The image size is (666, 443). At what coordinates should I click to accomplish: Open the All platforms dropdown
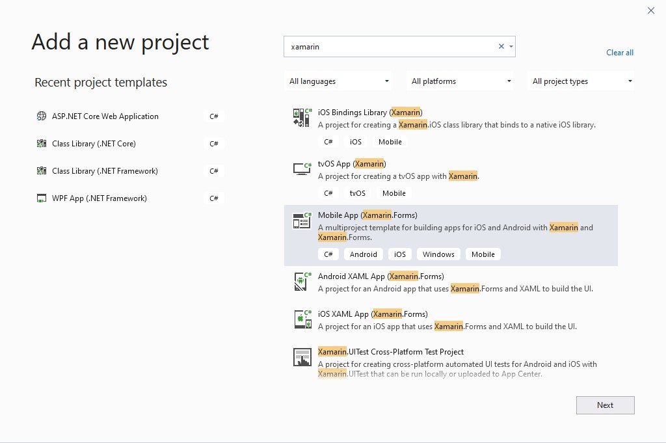pos(461,81)
